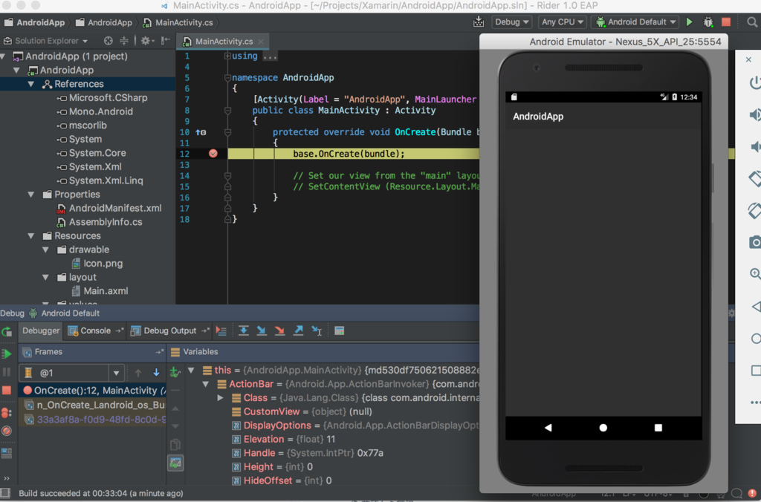Switch to the Debug Output tab

click(170, 330)
